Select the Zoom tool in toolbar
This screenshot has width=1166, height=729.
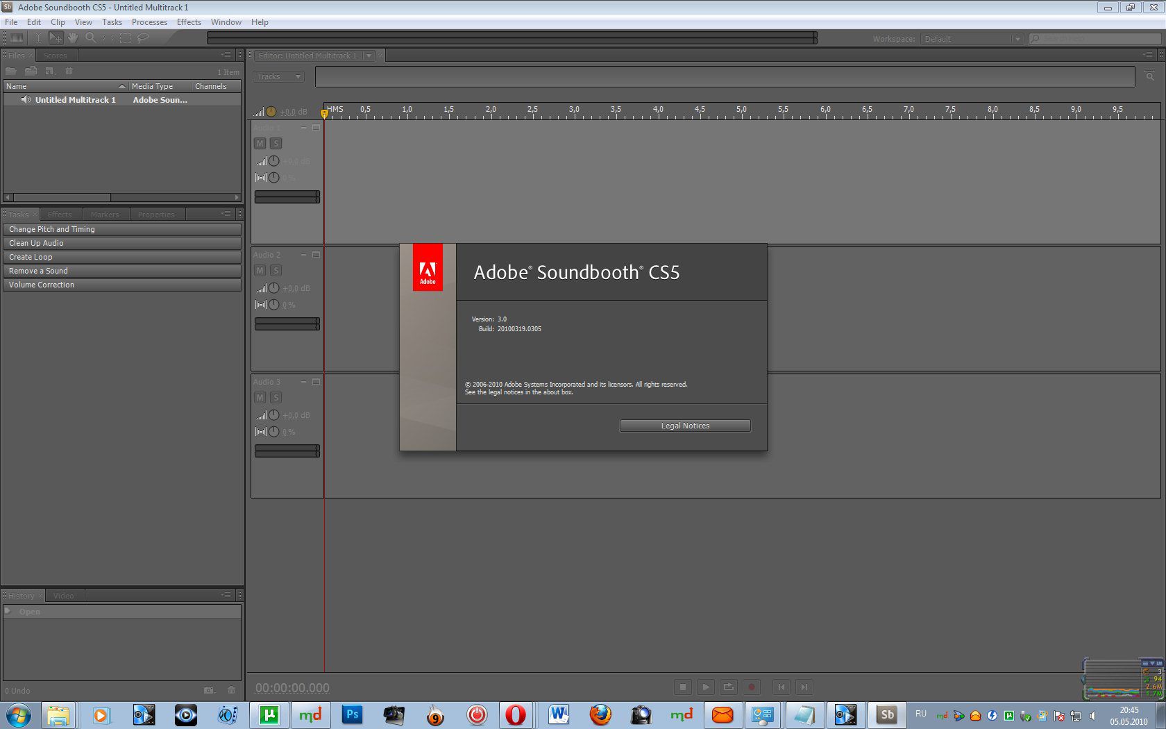(90, 38)
